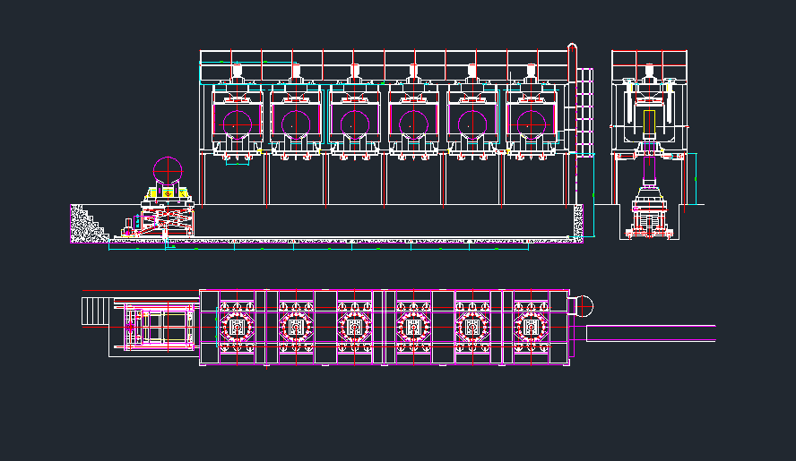This screenshot has width=796, height=461.
Task: Select the sixth octagonal unit in plan view
Action: click(532, 328)
